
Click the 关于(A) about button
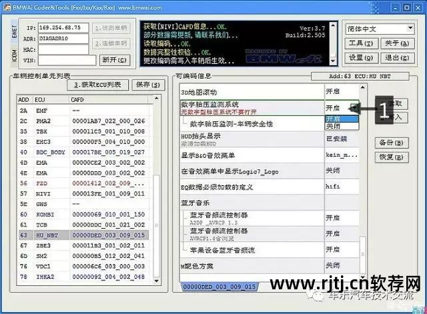[398, 43]
